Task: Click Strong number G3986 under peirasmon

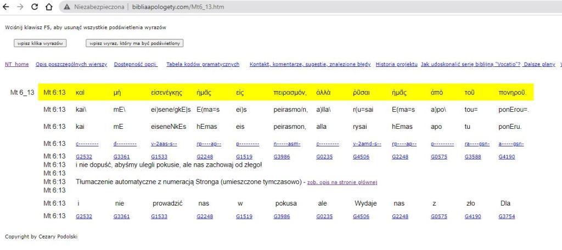Action: [x=283, y=156]
